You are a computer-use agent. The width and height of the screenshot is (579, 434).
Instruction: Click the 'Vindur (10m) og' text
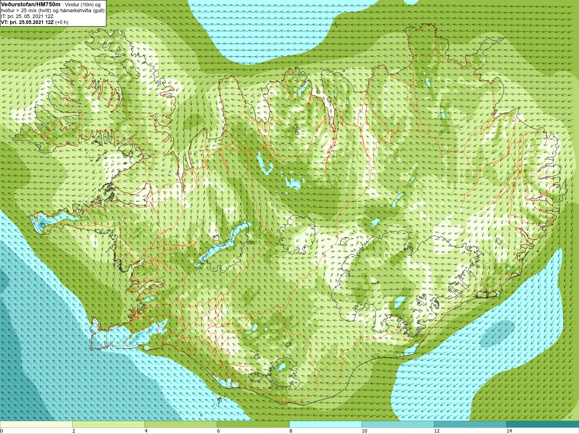[x=83, y=5]
